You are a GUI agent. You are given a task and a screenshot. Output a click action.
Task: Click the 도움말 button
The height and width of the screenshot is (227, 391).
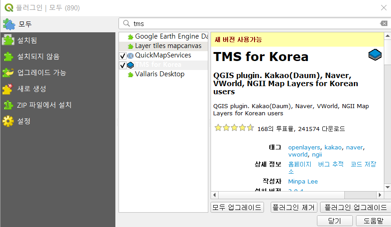pos(373,221)
